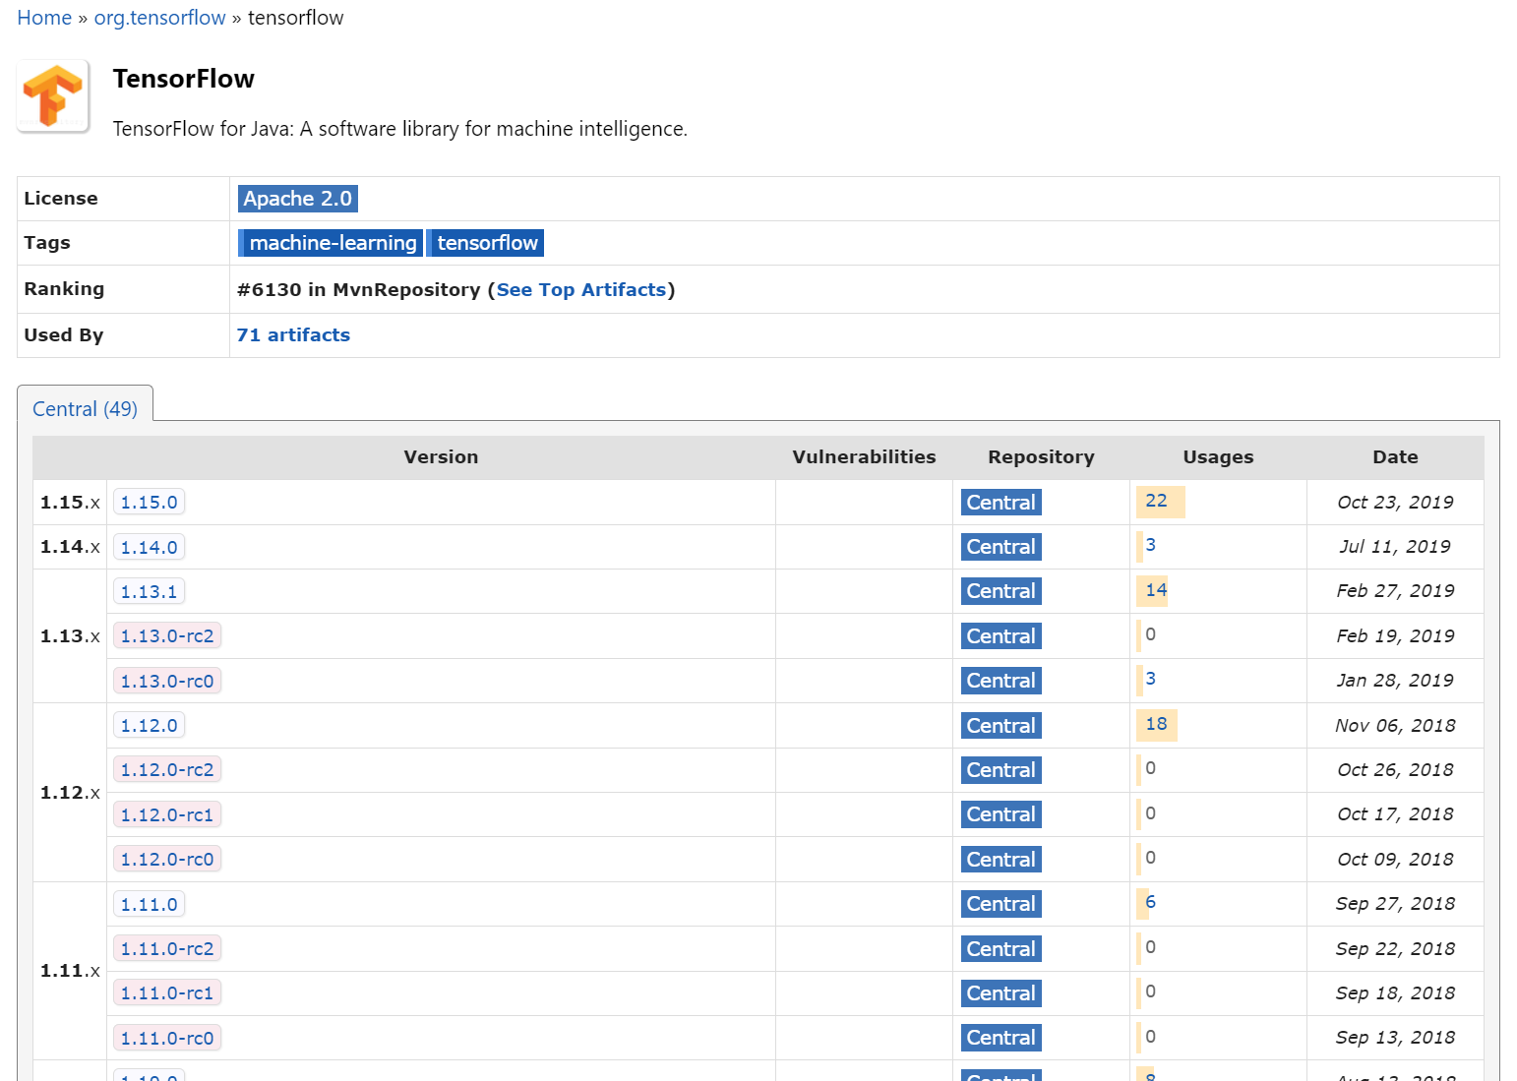Click Central badge in 1.12.0-rc2 row
1517x1081 pixels.
[x=1001, y=770]
